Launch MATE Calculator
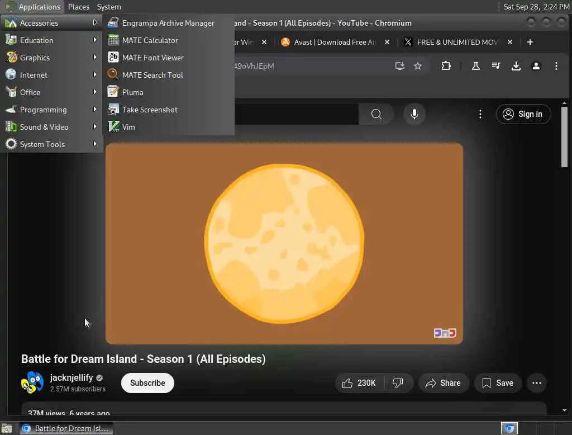 tap(168, 40)
